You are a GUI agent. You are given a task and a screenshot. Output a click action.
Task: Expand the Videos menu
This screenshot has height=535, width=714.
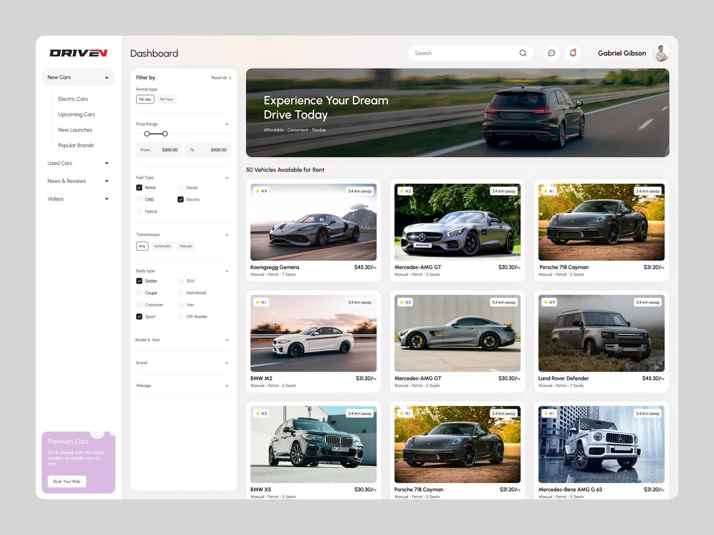pos(79,199)
